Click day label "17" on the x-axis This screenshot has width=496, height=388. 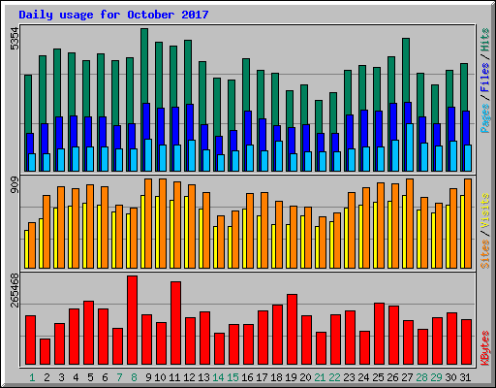click(x=262, y=377)
